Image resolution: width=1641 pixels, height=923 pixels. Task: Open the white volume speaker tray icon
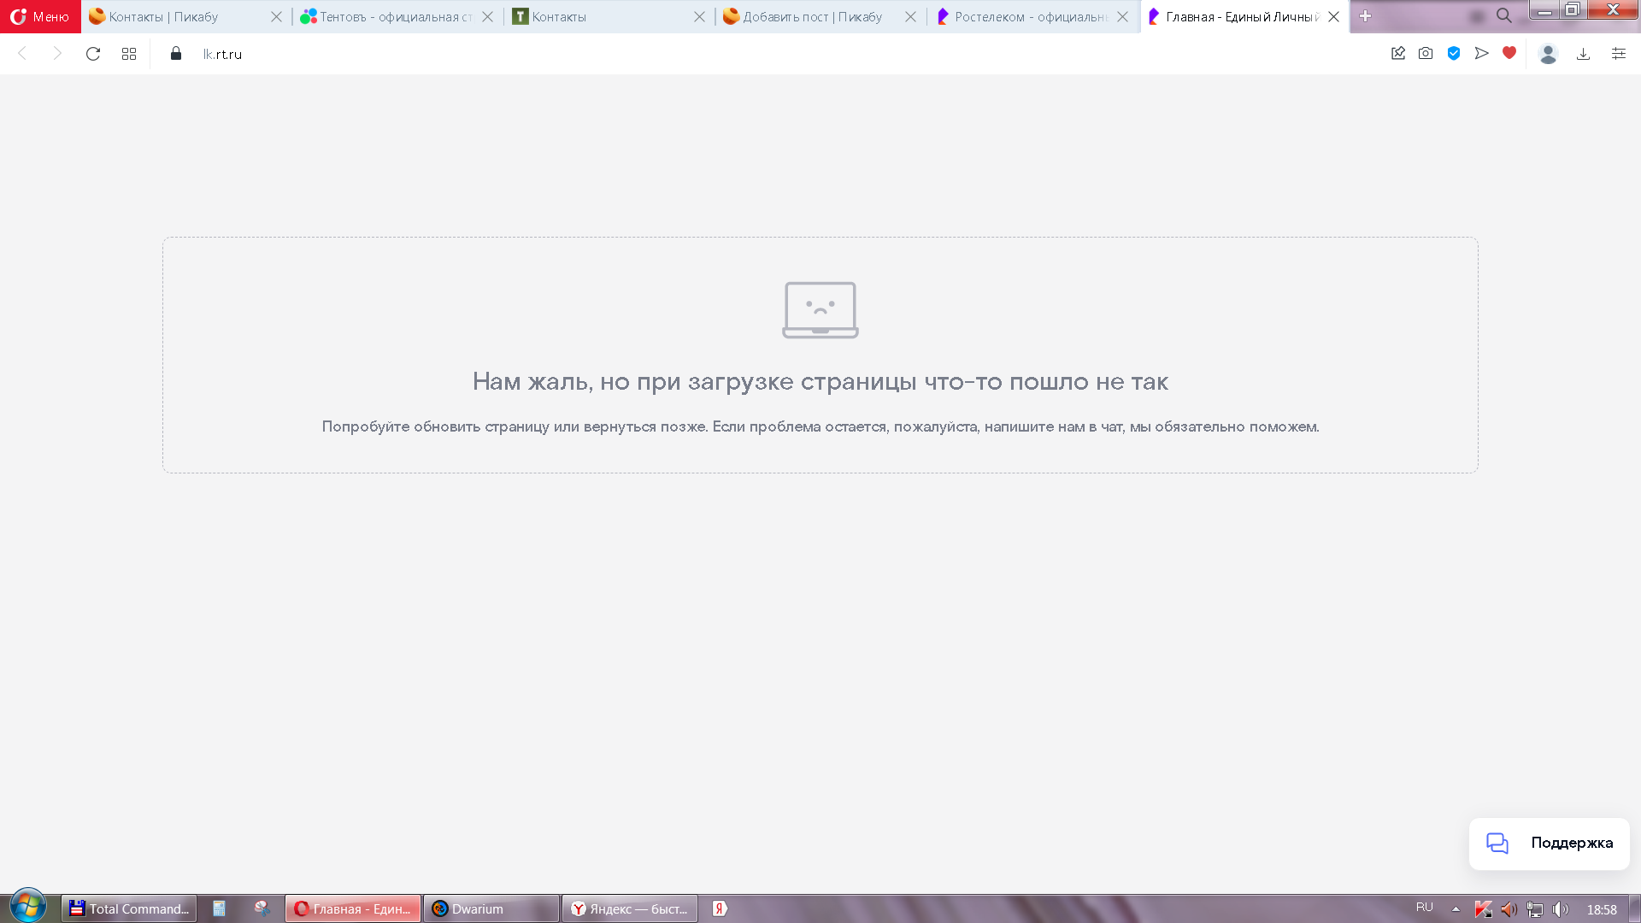pos(1561,909)
